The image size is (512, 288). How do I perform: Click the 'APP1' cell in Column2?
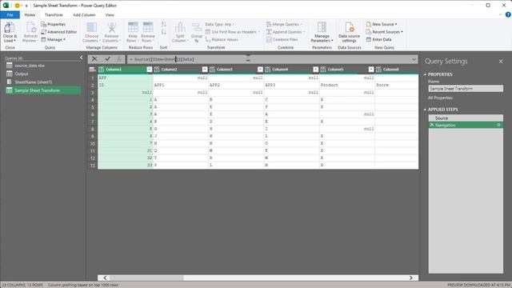[x=181, y=85]
